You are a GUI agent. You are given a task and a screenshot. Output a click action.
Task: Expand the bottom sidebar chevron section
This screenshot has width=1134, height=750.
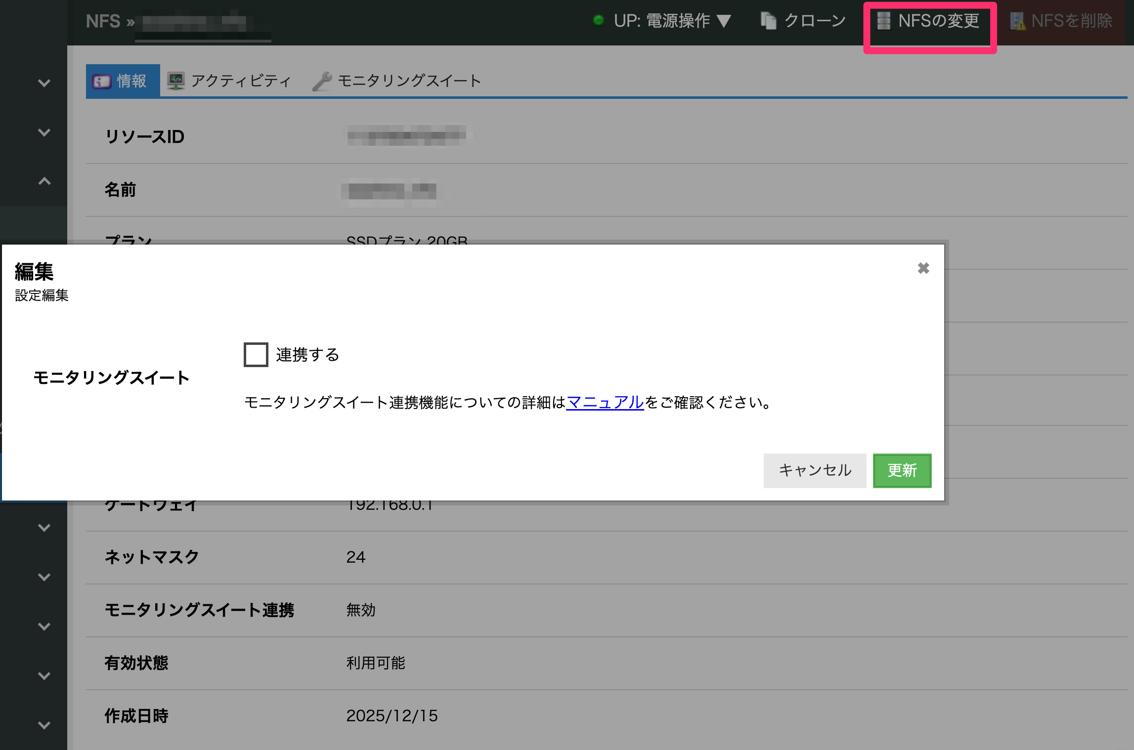pos(44,725)
